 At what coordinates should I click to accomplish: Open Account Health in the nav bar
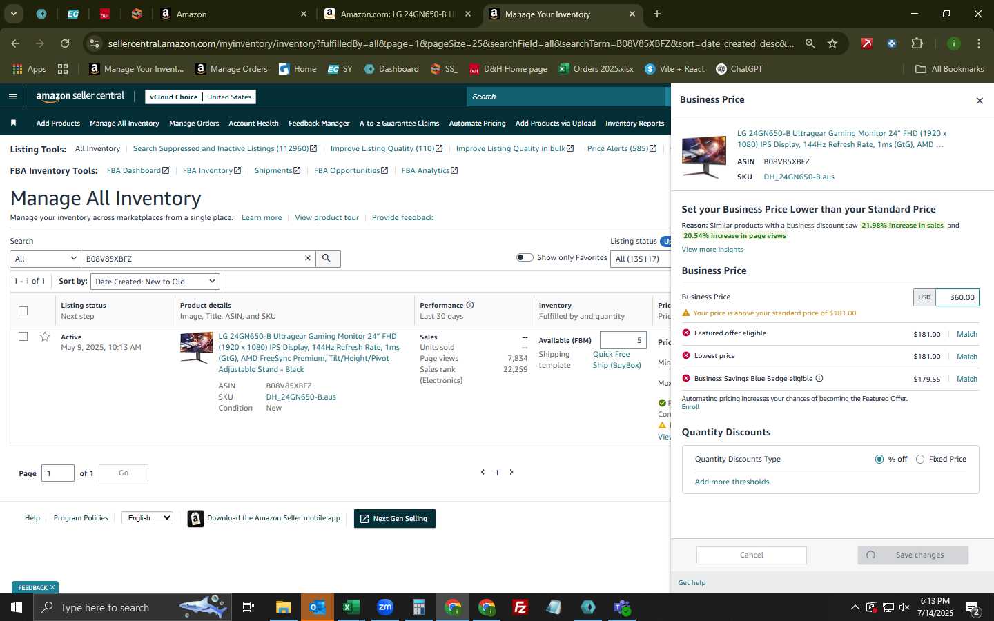pyautogui.click(x=253, y=123)
